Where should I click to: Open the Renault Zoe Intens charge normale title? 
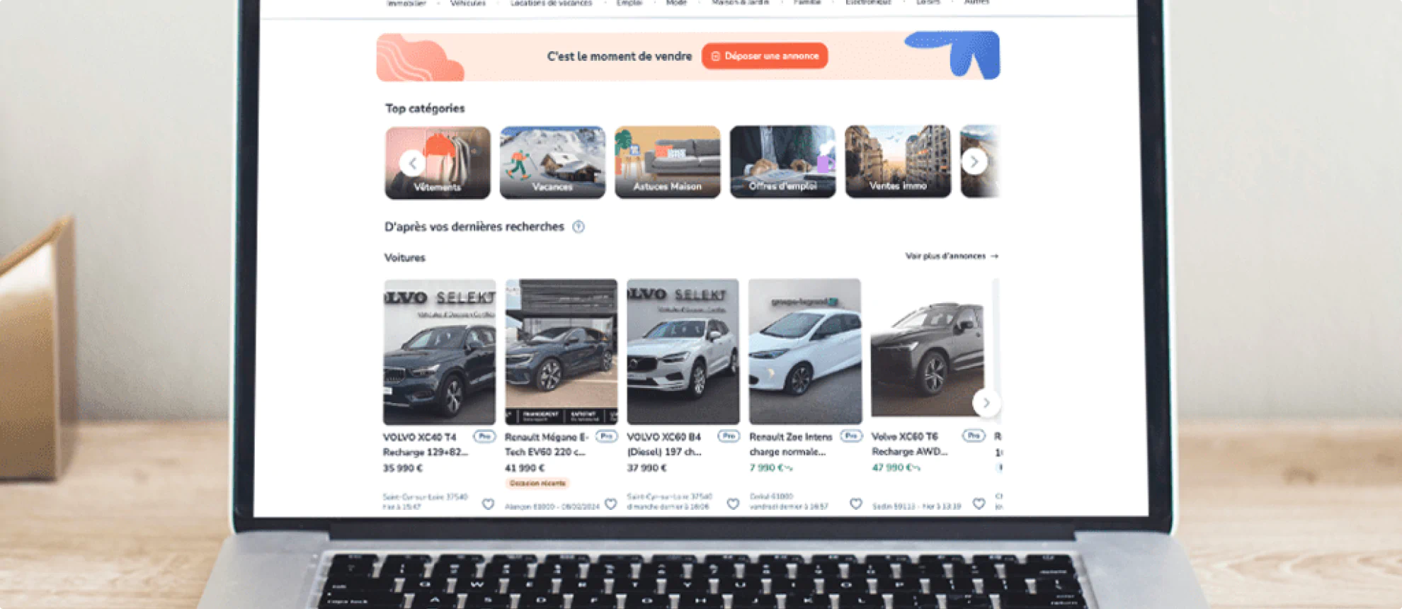(x=791, y=444)
